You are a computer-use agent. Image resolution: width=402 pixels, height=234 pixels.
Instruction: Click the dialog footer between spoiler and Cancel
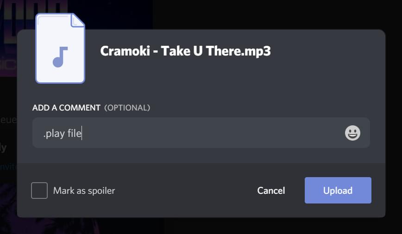click(x=186, y=191)
